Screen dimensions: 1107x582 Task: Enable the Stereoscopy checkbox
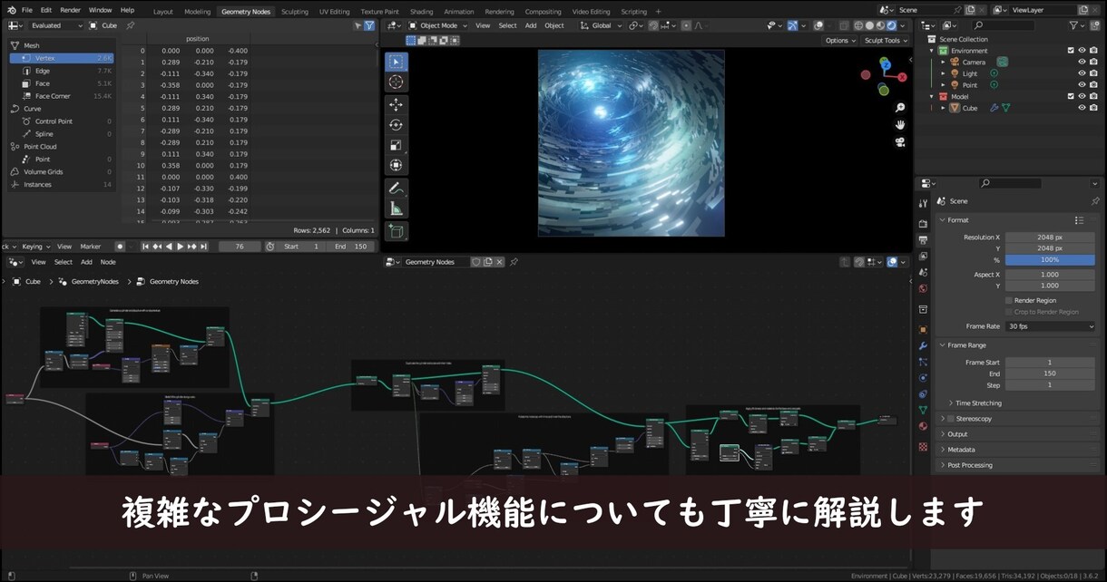click(x=950, y=419)
